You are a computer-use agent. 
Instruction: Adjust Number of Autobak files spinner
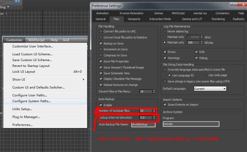(x=154, y=111)
